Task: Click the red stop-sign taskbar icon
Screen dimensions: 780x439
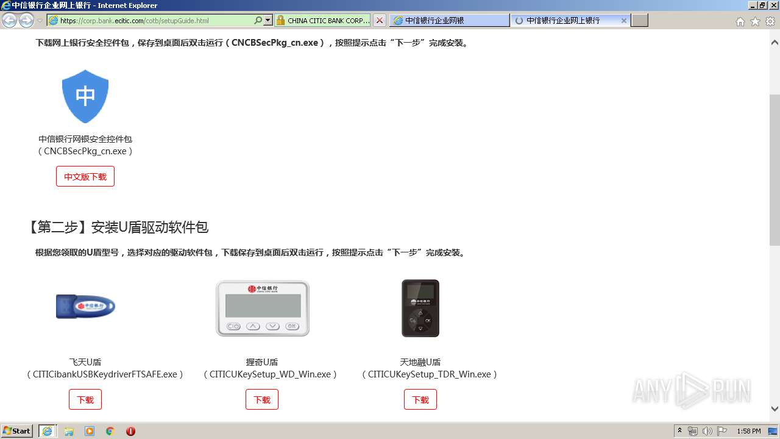Action: coord(130,431)
